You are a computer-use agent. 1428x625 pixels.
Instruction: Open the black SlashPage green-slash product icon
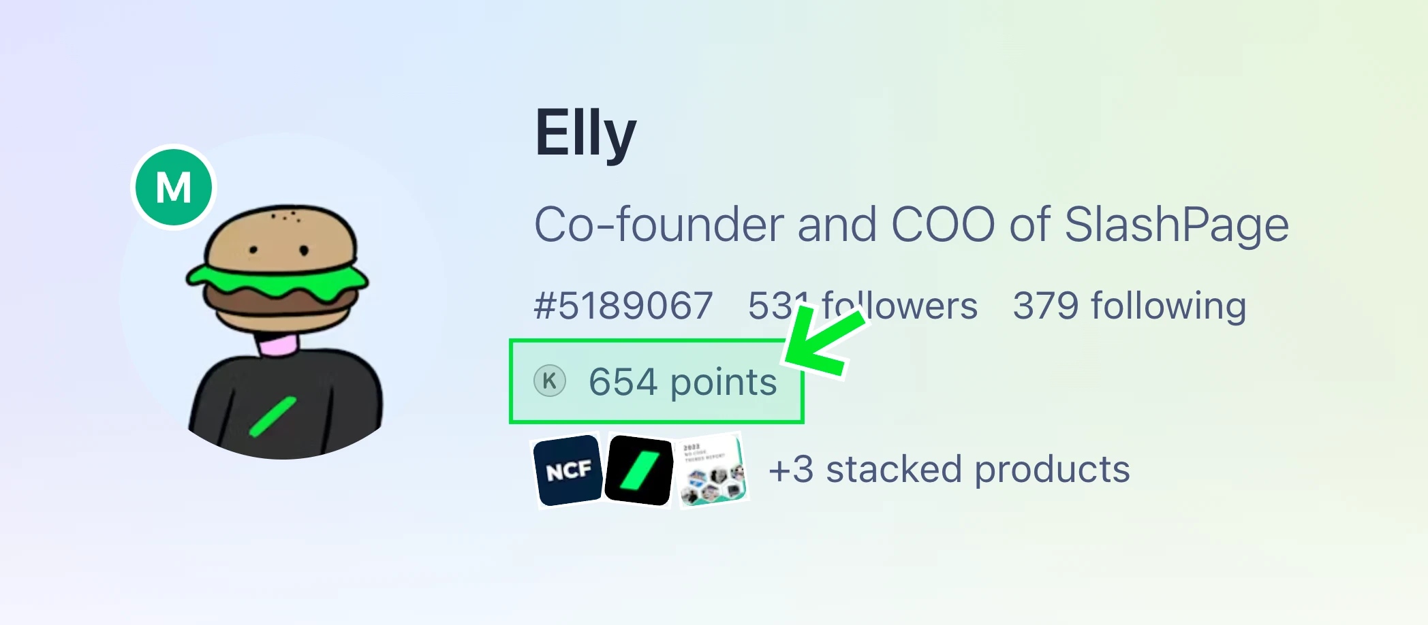(639, 470)
